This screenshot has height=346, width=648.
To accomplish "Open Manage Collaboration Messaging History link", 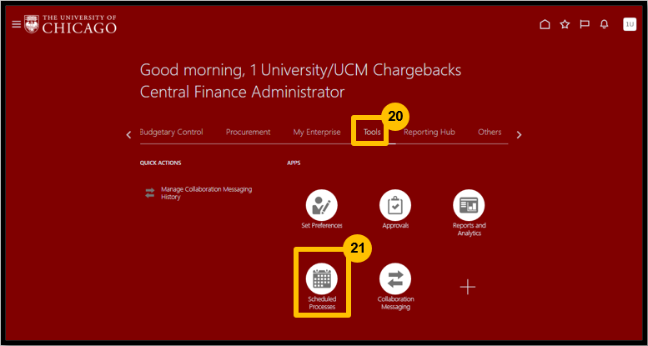I will click(x=206, y=193).
